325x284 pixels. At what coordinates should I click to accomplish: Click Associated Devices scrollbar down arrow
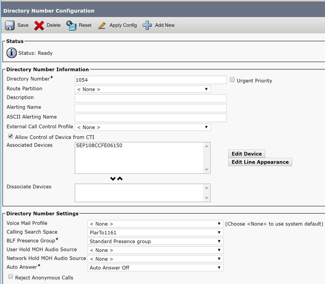207,170
